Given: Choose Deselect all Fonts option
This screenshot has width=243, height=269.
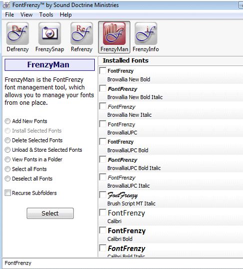Looking at the screenshot, I should tap(7, 179).
